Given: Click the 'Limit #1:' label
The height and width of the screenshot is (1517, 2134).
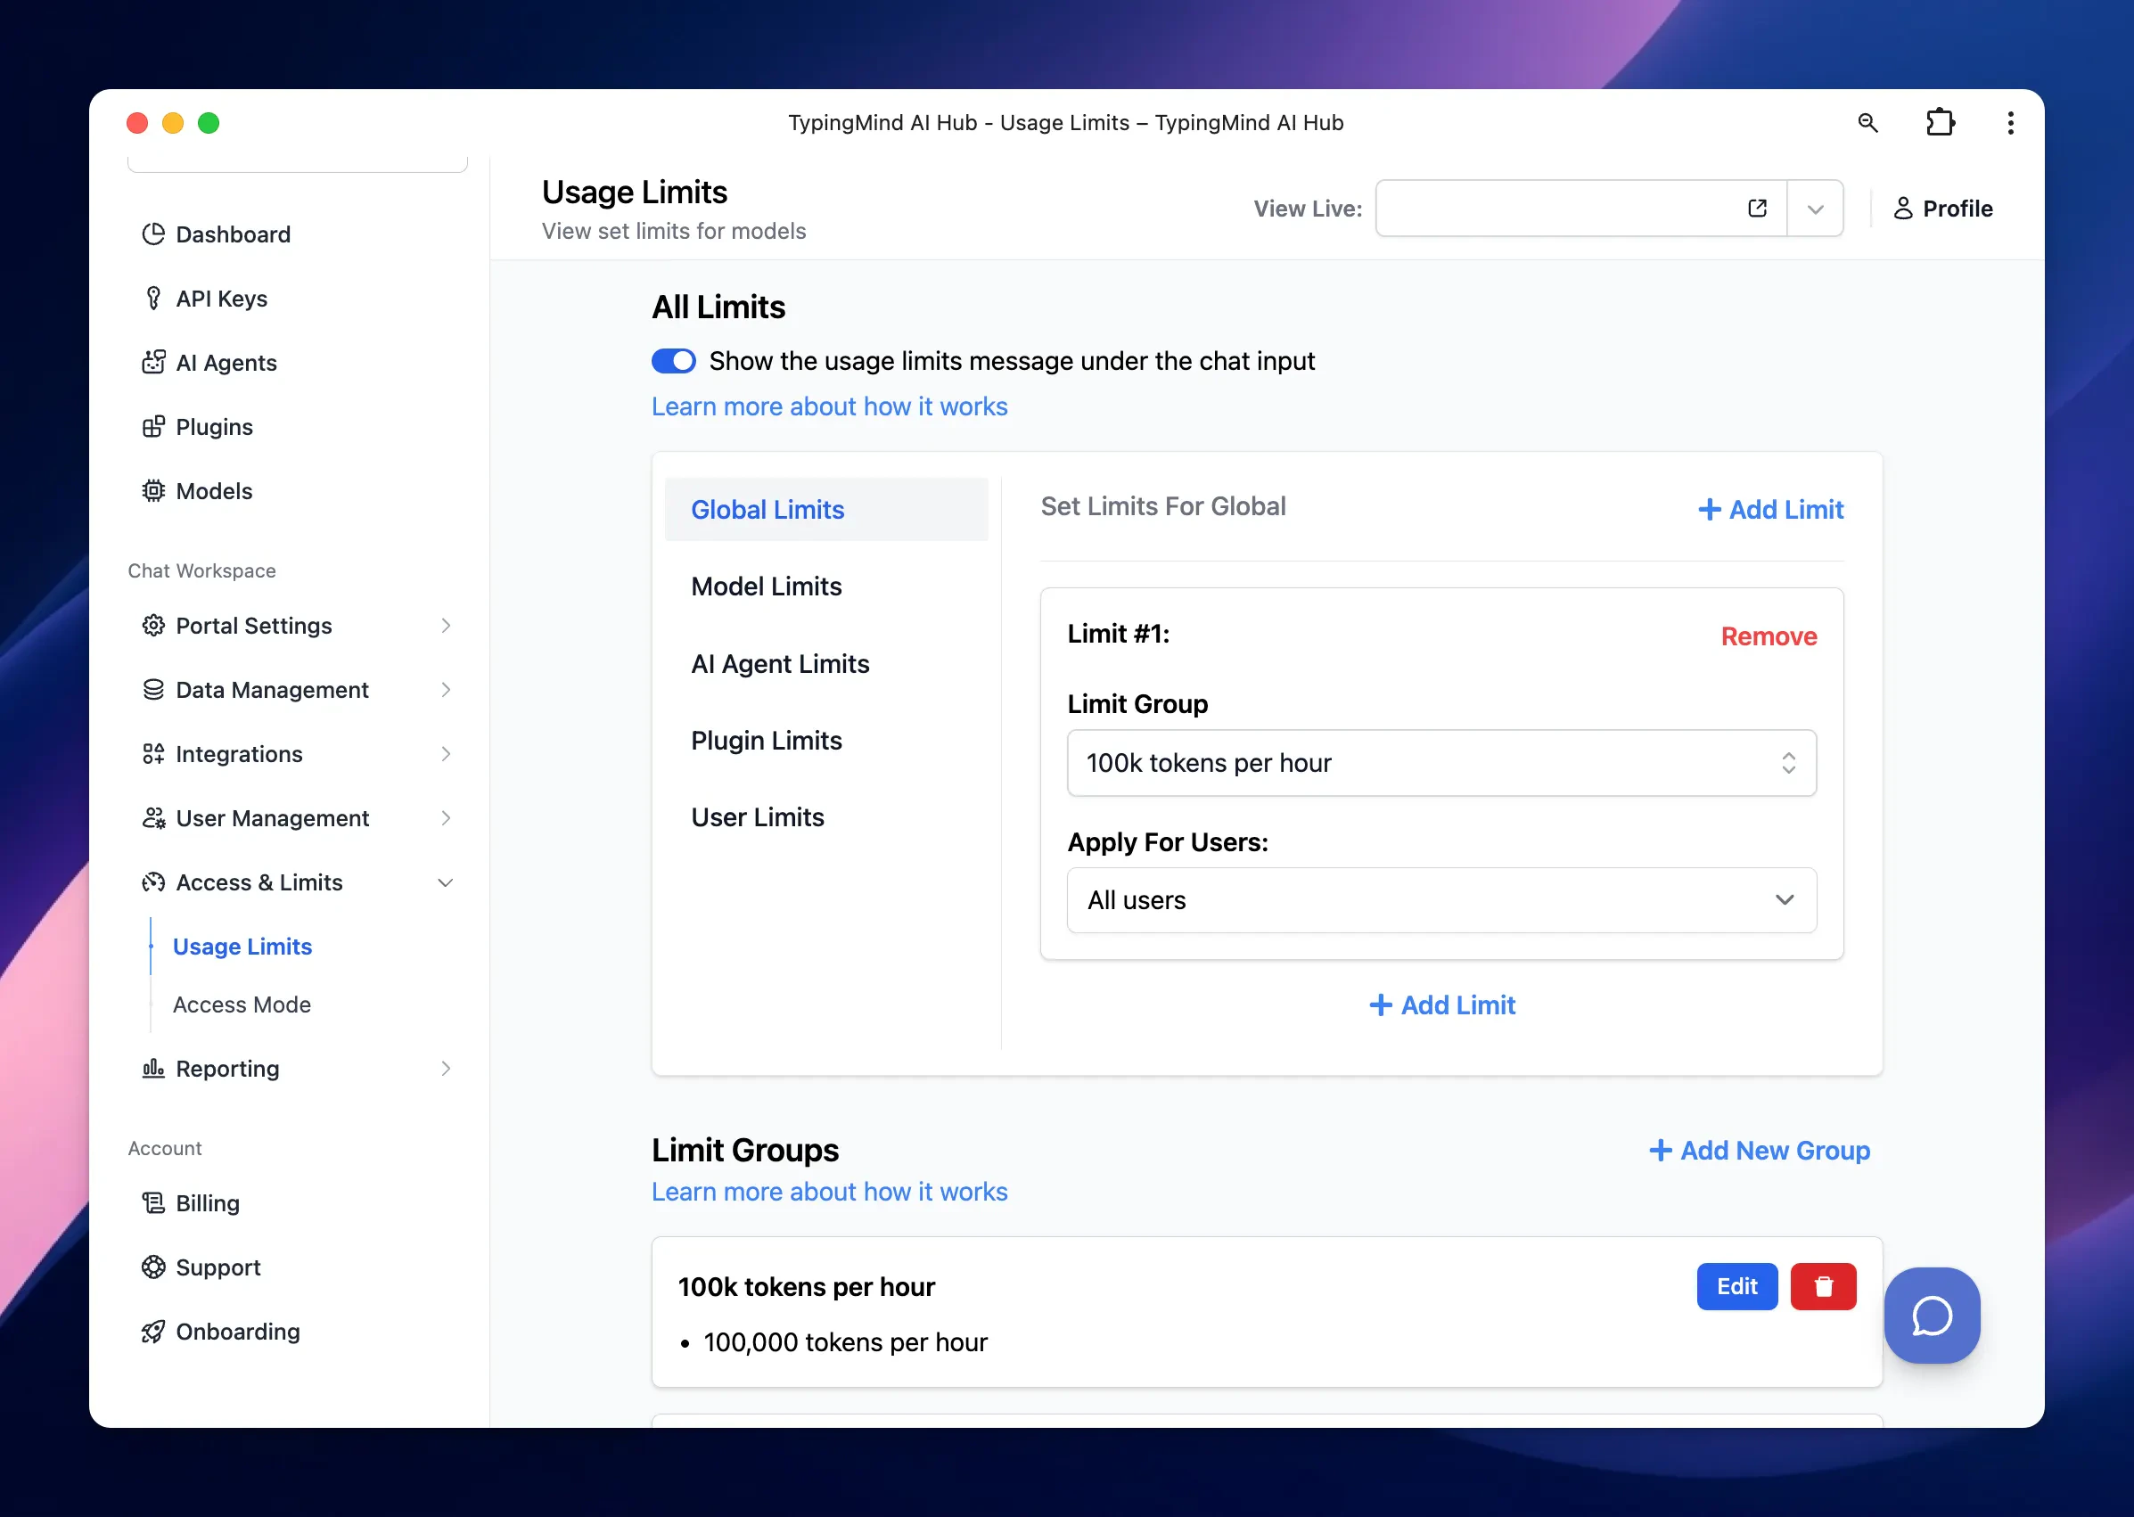Looking at the screenshot, I should coord(1119,635).
